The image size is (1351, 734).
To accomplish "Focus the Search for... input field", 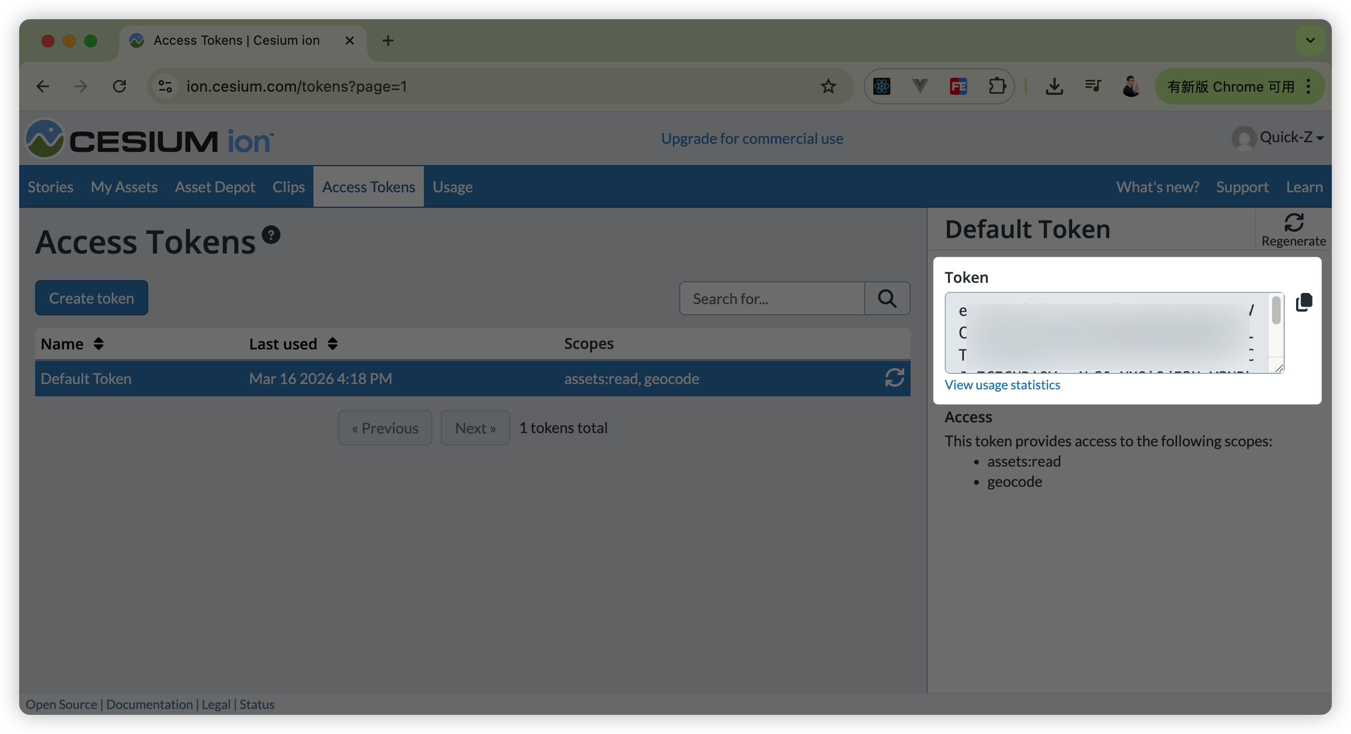I will tap(771, 298).
